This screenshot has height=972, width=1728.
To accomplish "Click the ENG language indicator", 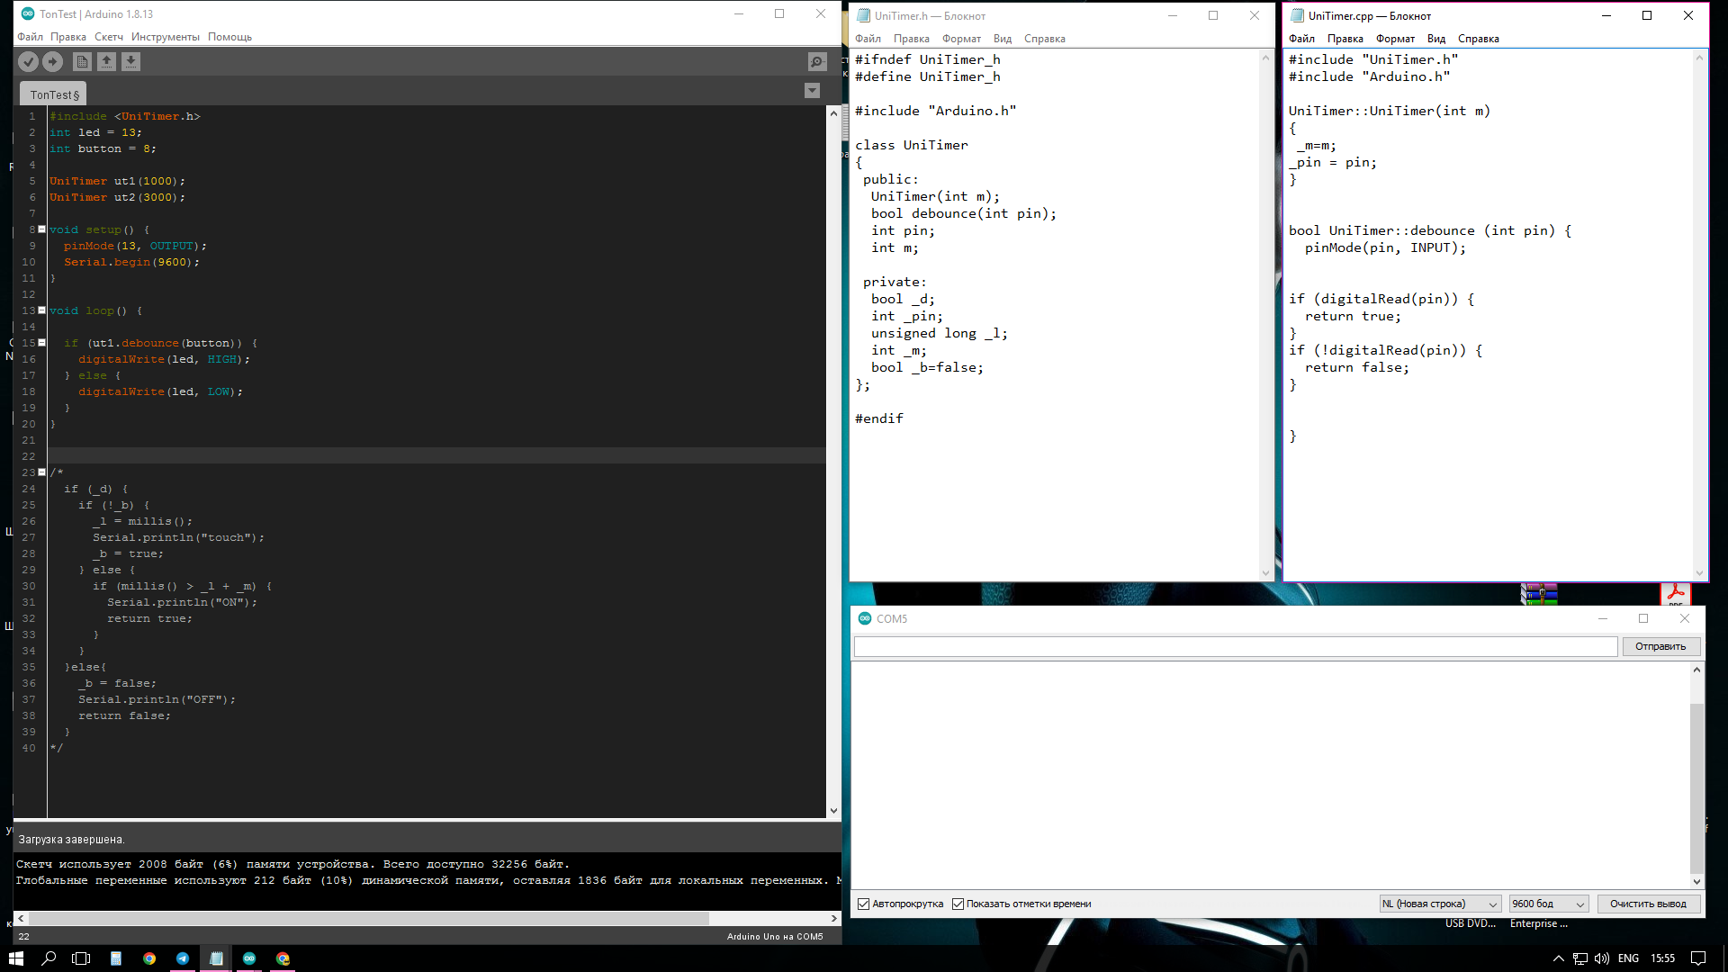I will 1628,958.
